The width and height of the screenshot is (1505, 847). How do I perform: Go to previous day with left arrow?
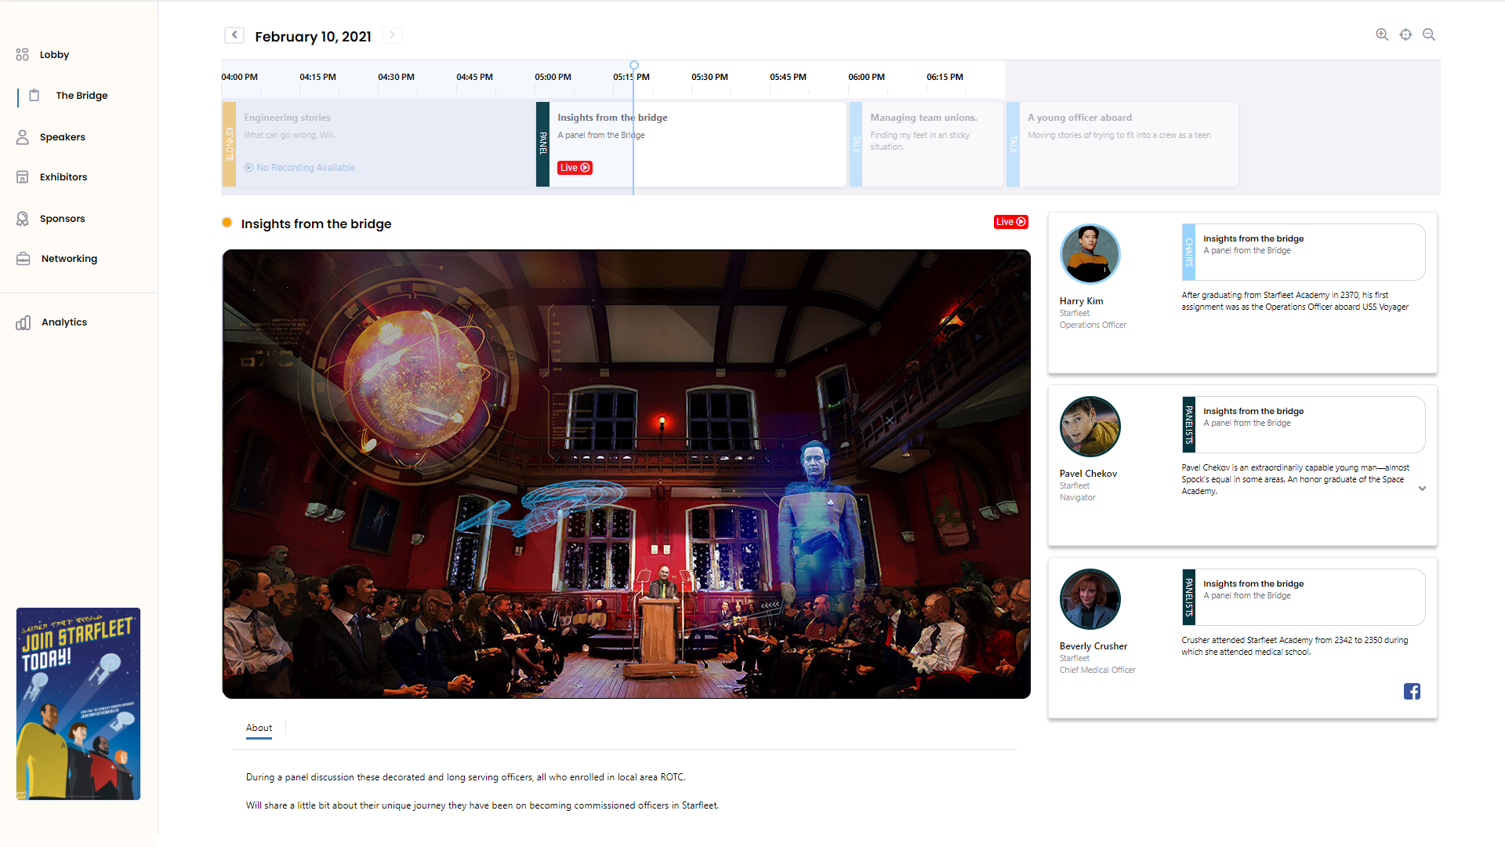pos(234,35)
